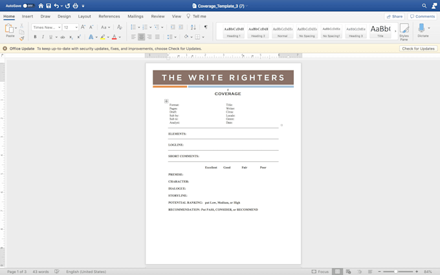
Task: Switch to Print Layout view in status bar
Action: point(337,272)
